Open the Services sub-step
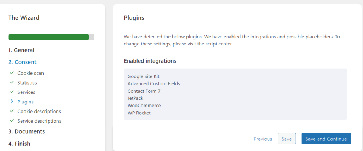Image resolution: width=363 pixels, height=151 pixels. [x=26, y=92]
